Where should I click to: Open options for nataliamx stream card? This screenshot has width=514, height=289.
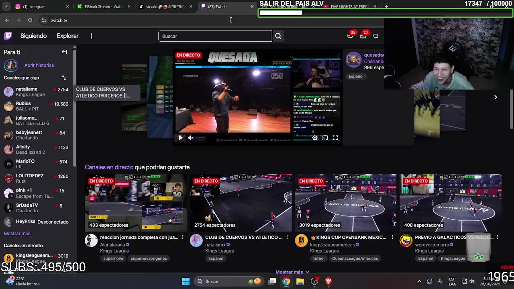(x=288, y=237)
